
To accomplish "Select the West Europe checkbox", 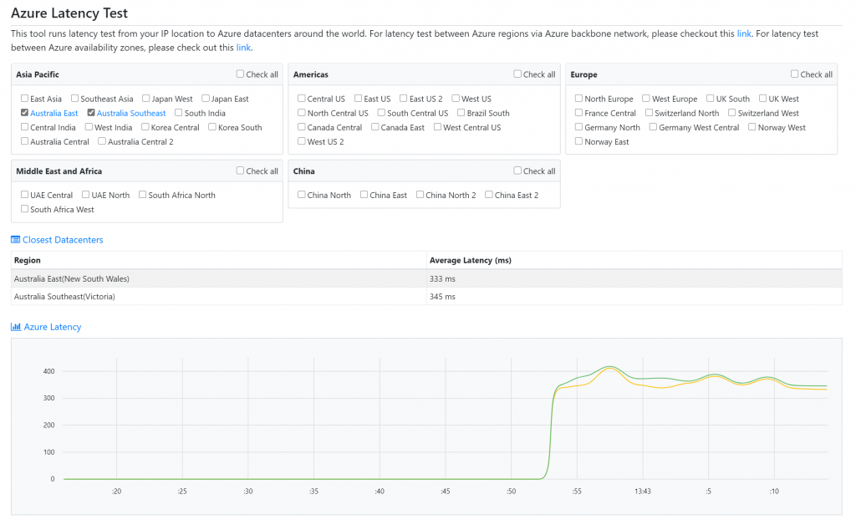I will [646, 99].
